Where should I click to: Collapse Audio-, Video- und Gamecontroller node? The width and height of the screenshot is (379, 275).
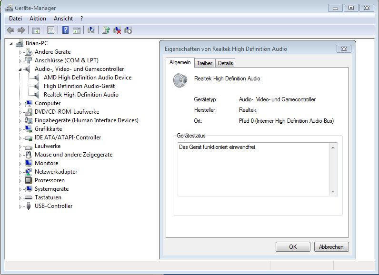(20, 69)
